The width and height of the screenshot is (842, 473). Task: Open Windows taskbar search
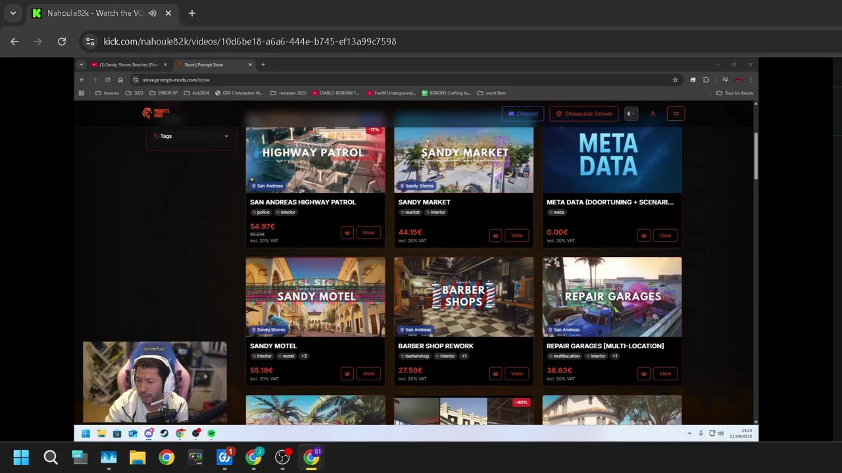click(x=51, y=457)
